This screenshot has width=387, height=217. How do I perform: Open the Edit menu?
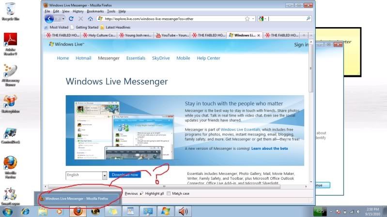coord(56,11)
